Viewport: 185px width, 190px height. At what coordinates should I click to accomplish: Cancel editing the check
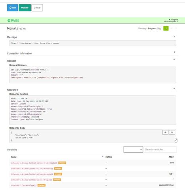click(x=37, y=8)
